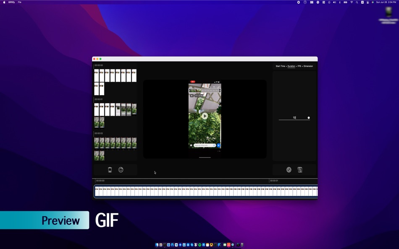Delete selected frames with the trash icon
The height and width of the screenshot is (249, 399).
coord(110,170)
